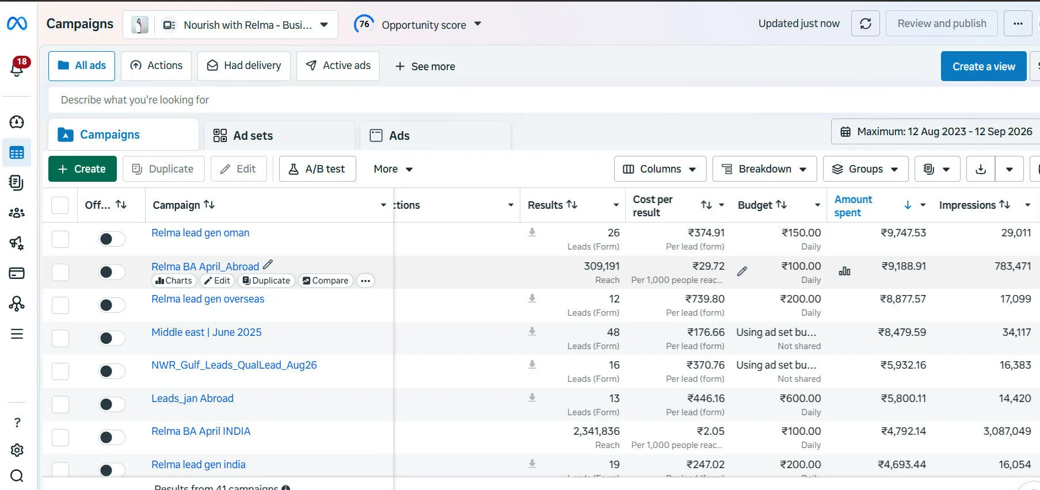Toggle Leads_jan Abroad campaign on
Viewport: 1040px width, 490px height.
tap(112, 404)
